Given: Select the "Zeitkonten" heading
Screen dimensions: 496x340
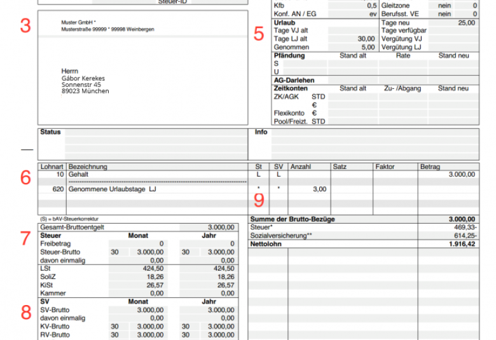Looking at the screenshot, I should click(x=291, y=88).
